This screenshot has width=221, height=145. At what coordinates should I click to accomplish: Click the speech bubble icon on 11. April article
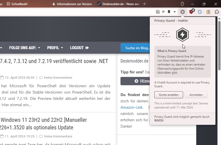pos(41,136)
